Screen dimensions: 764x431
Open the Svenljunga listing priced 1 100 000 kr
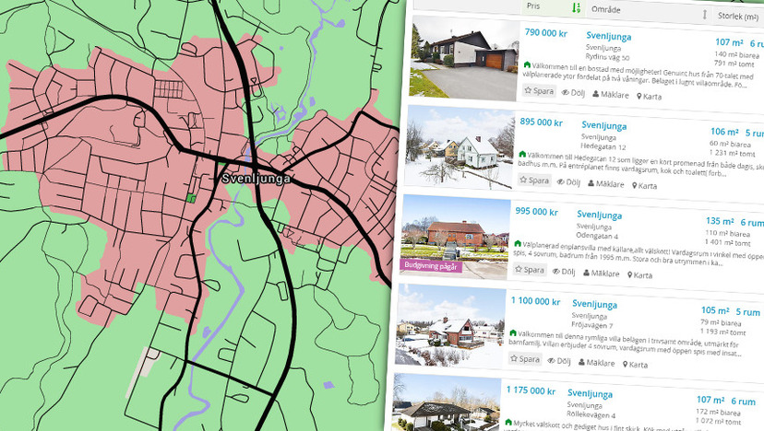click(594, 305)
